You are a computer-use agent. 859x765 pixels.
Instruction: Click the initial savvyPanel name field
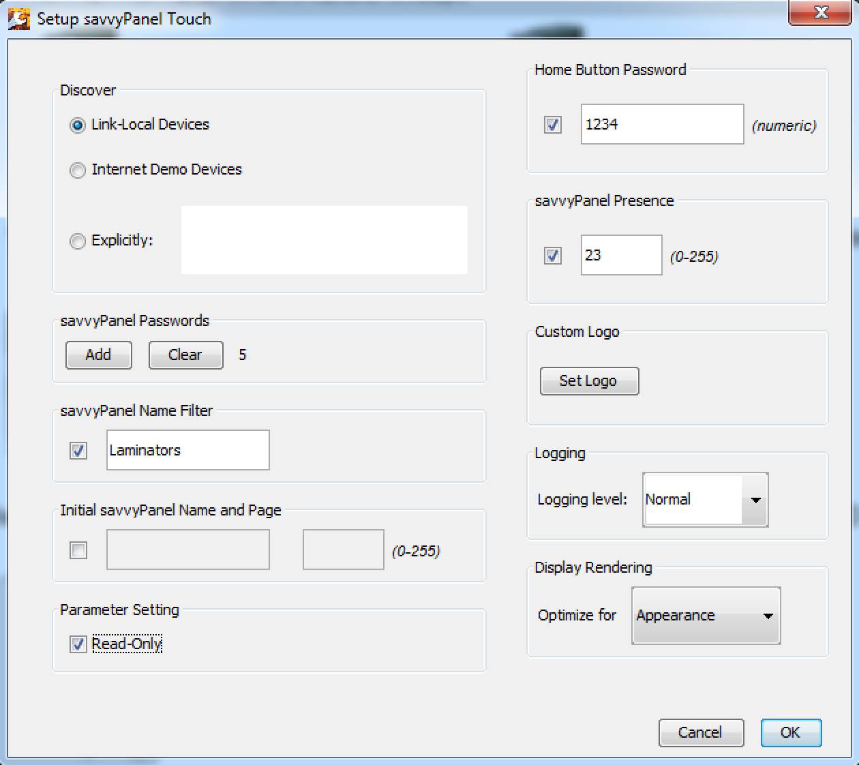pos(187,550)
